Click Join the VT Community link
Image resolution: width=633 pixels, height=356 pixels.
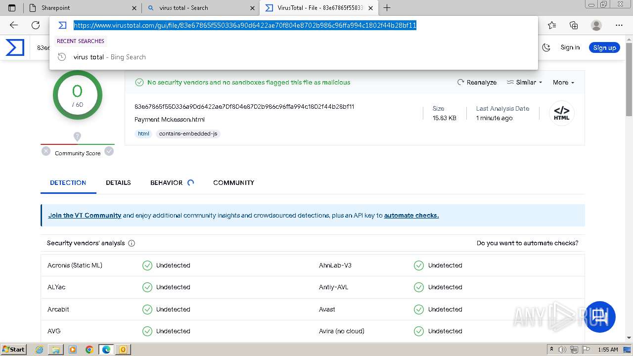85,216
